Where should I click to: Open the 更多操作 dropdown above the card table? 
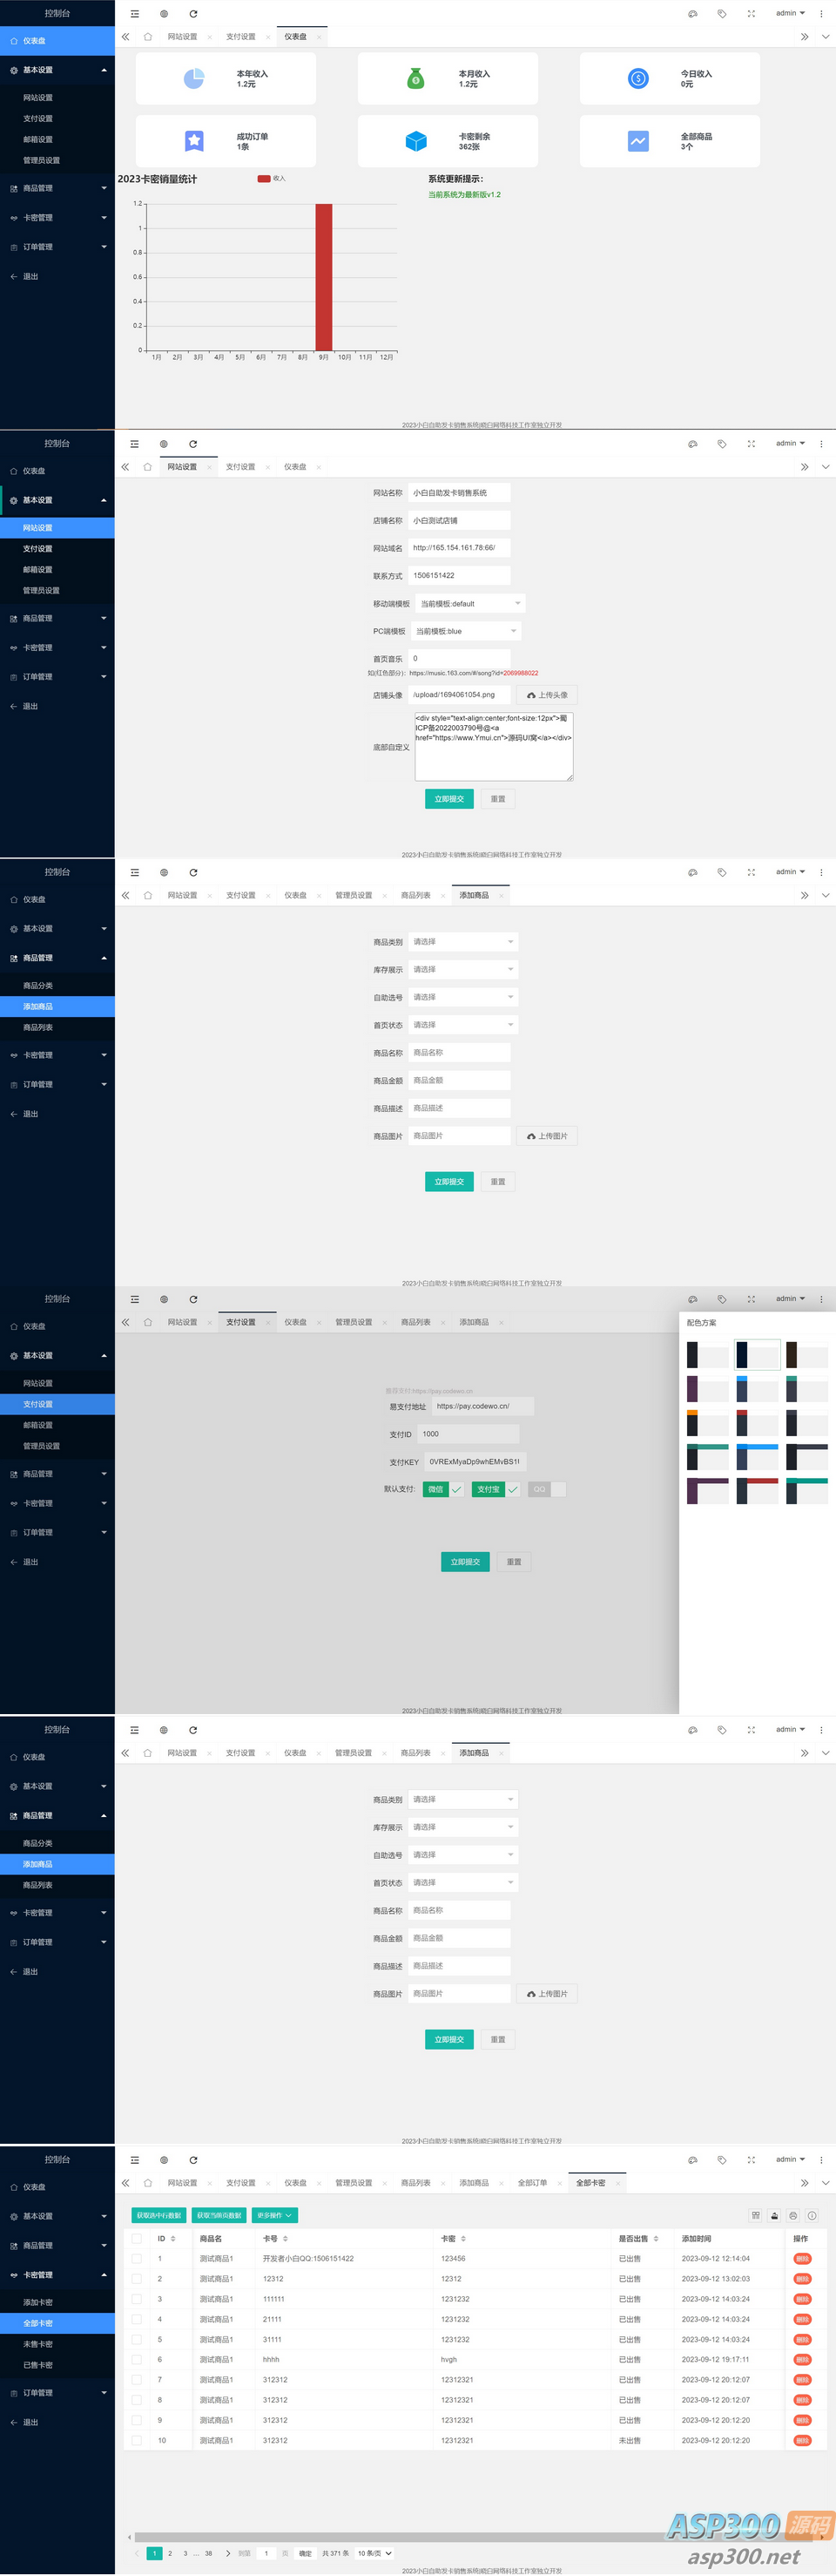274,2215
